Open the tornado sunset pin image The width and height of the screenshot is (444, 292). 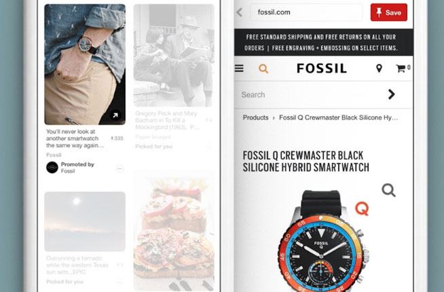(x=85, y=221)
